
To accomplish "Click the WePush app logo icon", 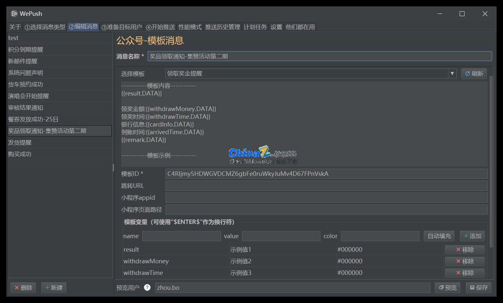I will pyautogui.click(x=14, y=14).
